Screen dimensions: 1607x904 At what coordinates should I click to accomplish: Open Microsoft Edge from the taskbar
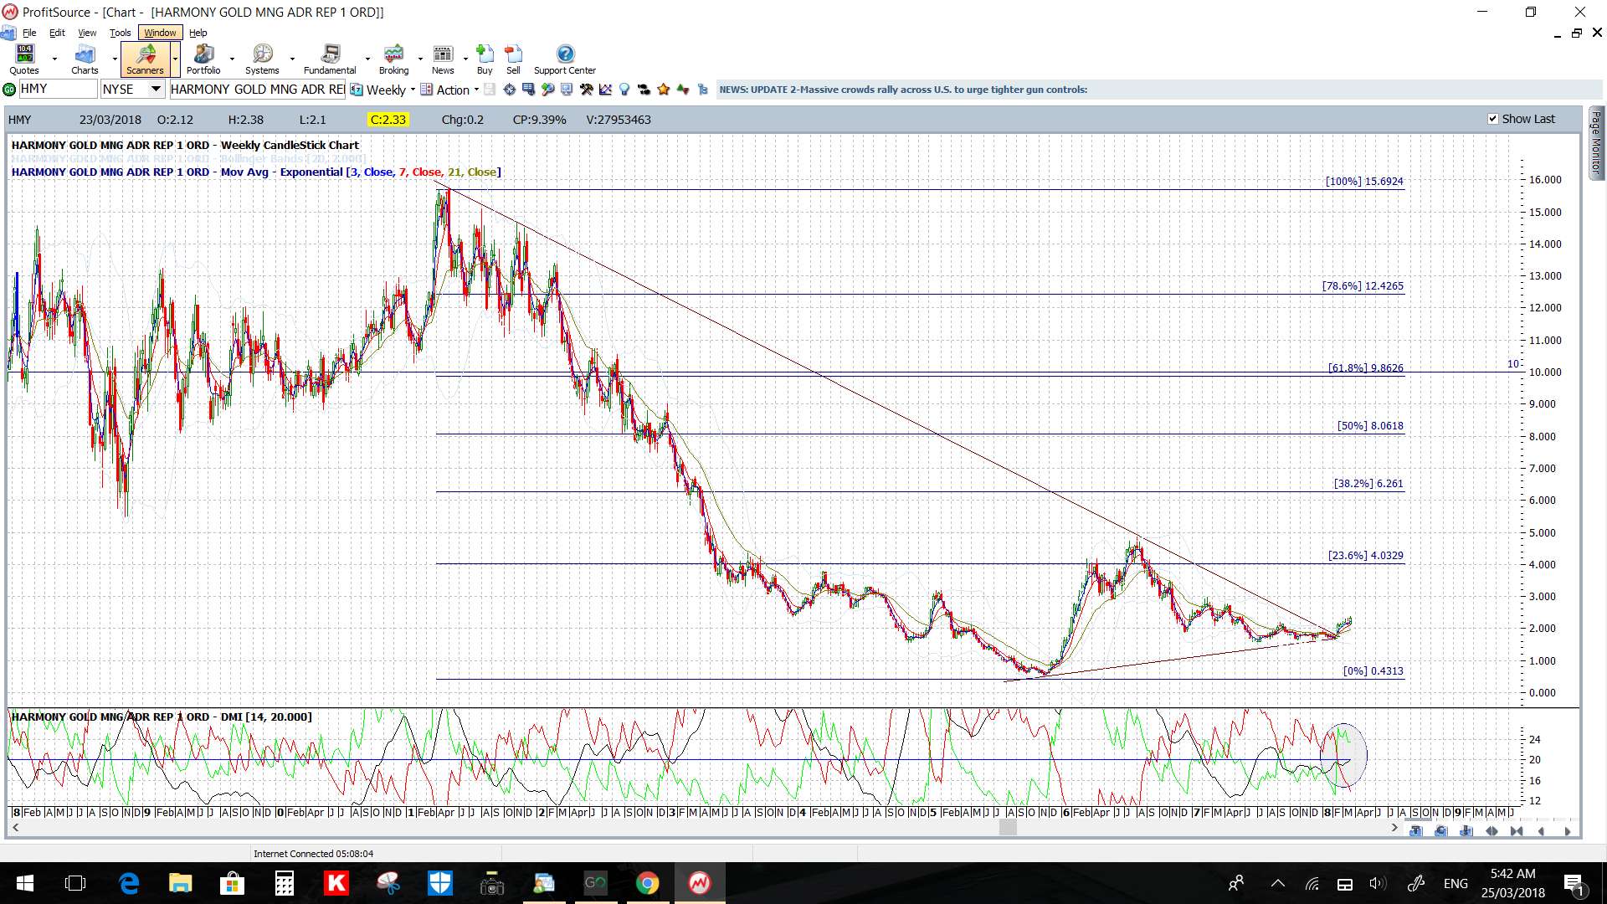[129, 883]
